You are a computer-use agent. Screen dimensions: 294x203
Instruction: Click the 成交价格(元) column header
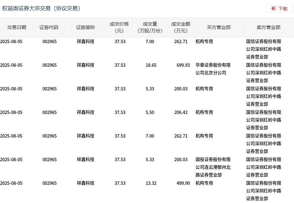[x=119, y=27]
